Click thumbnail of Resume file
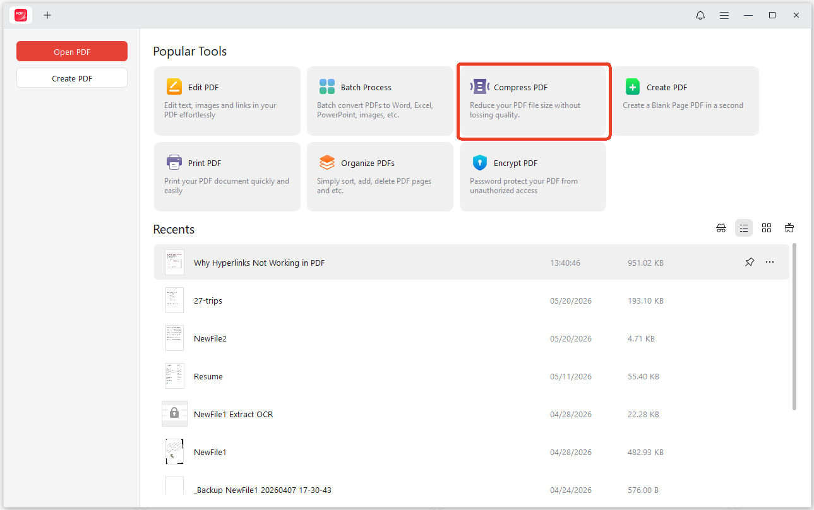 174,376
